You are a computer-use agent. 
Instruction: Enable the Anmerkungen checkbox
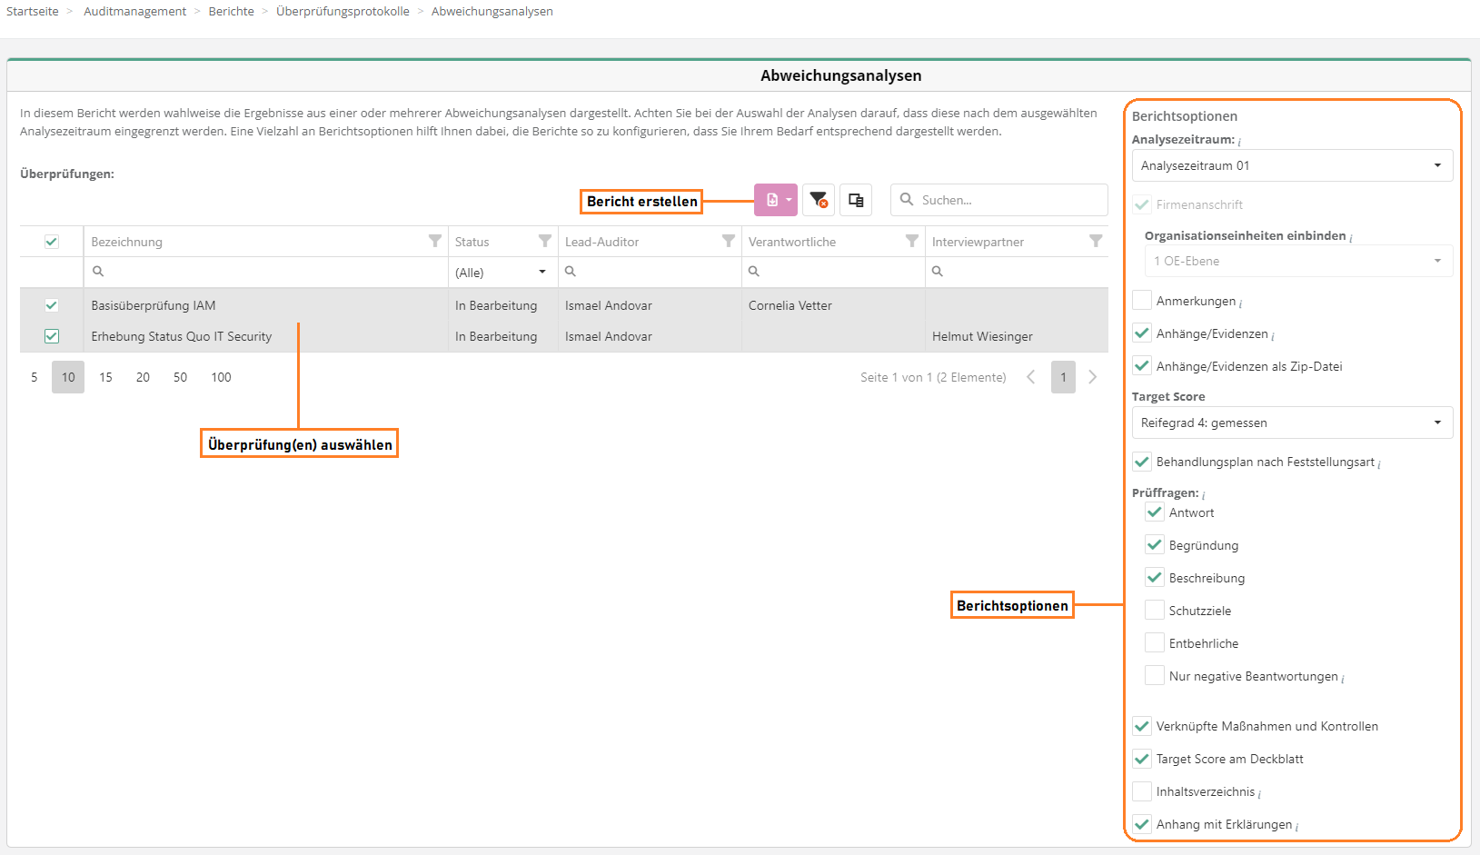coord(1142,301)
